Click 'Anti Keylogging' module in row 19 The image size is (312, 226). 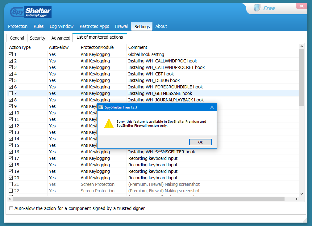[x=95, y=171]
